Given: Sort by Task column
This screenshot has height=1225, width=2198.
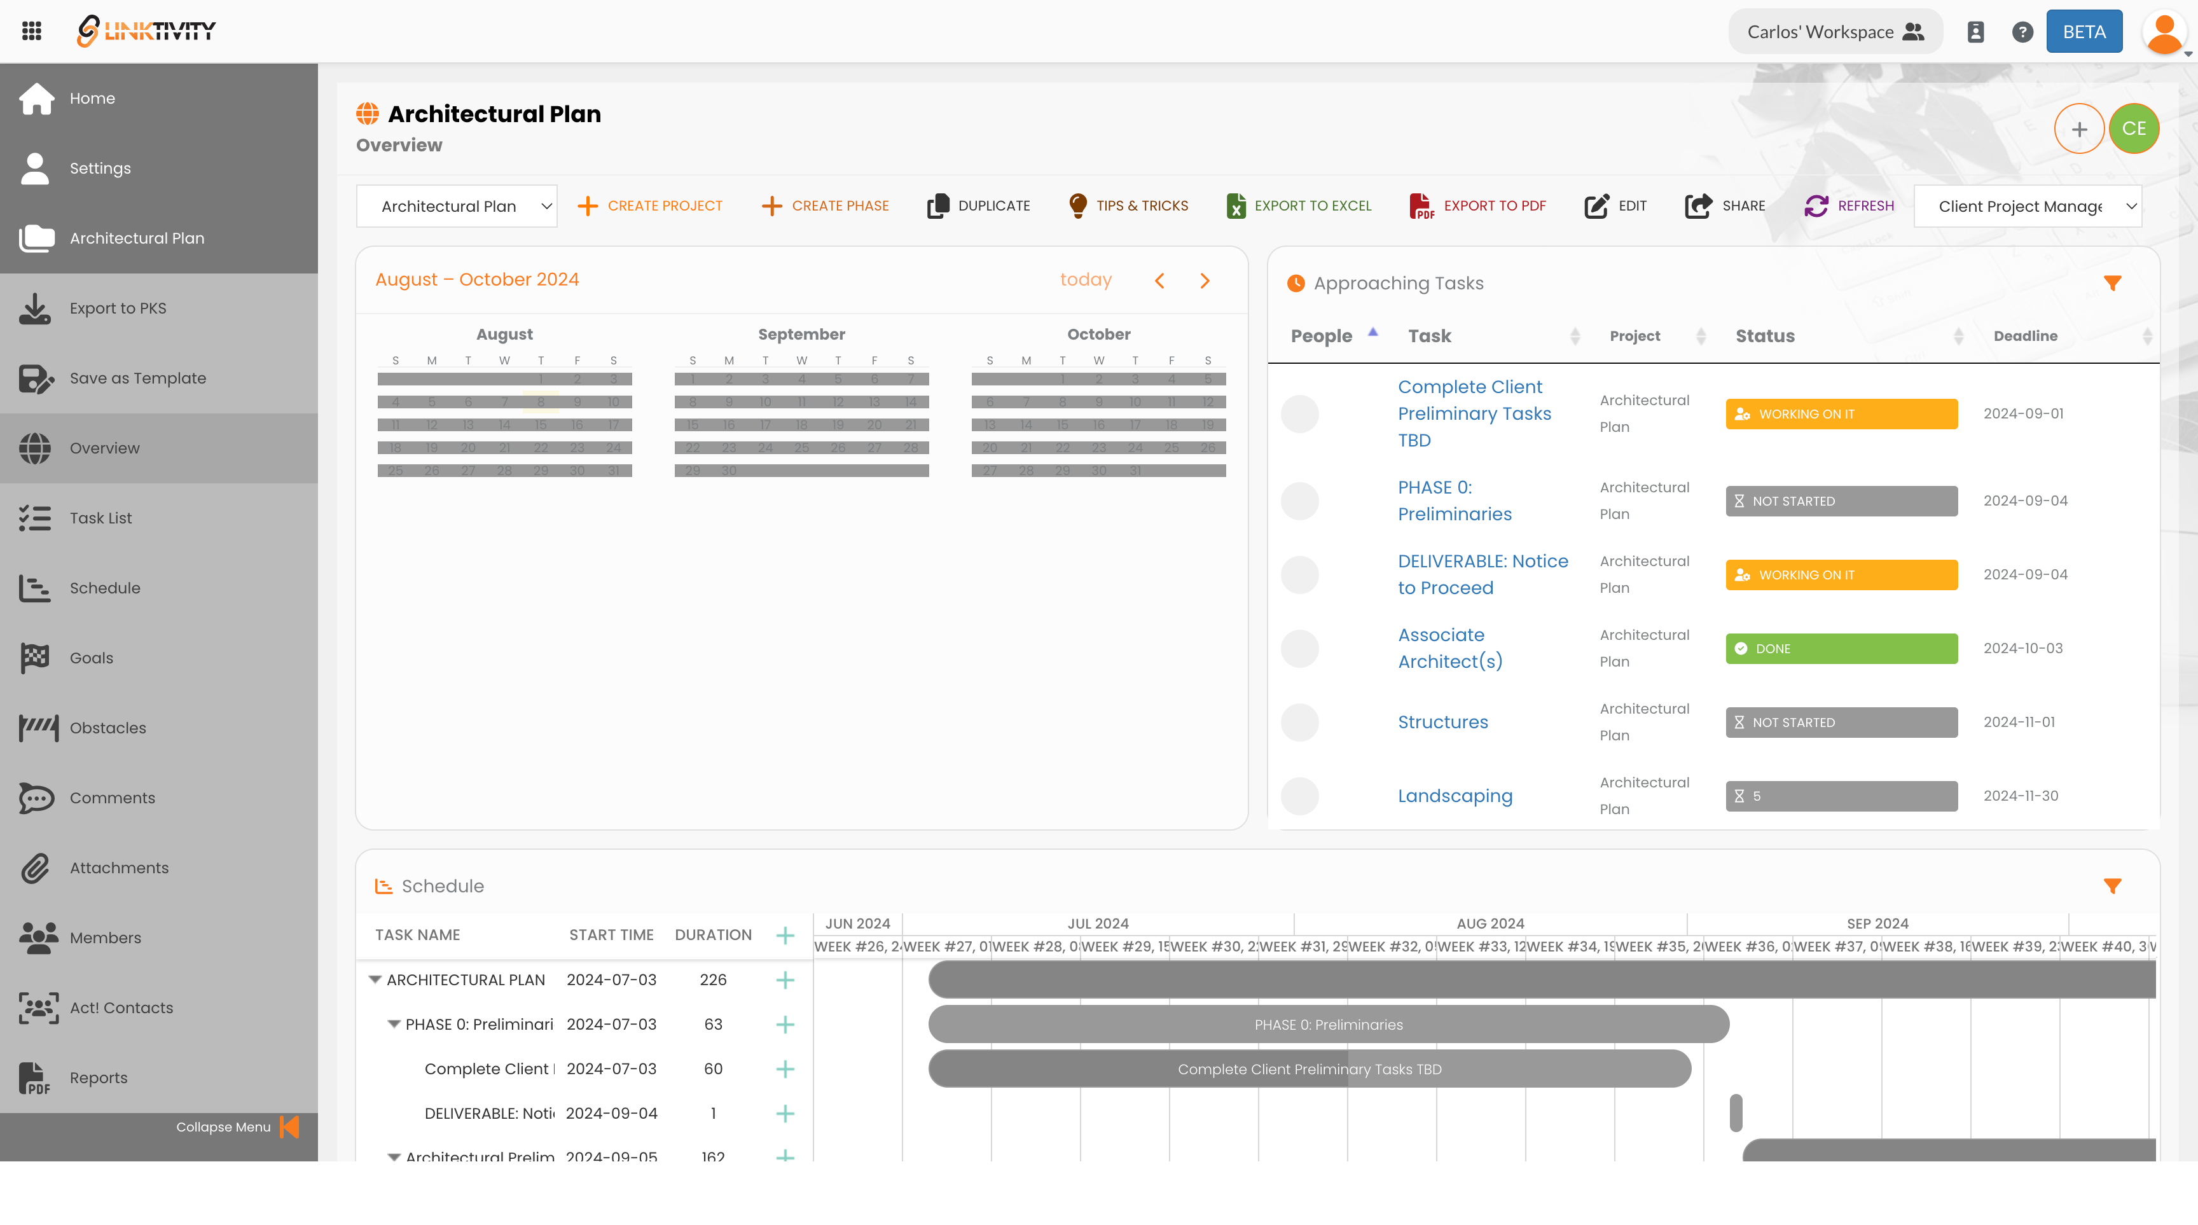Looking at the screenshot, I should coord(1493,336).
